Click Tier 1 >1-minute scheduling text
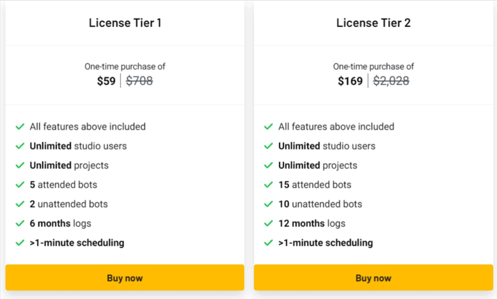The width and height of the screenshot is (497, 299). click(x=77, y=243)
